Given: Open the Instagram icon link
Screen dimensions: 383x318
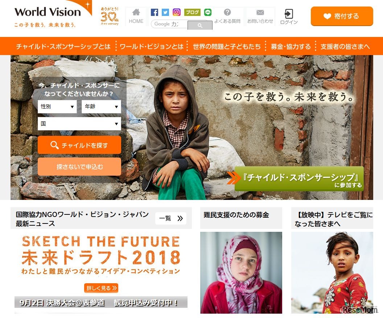Looking at the screenshot, I should tap(177, 12).
